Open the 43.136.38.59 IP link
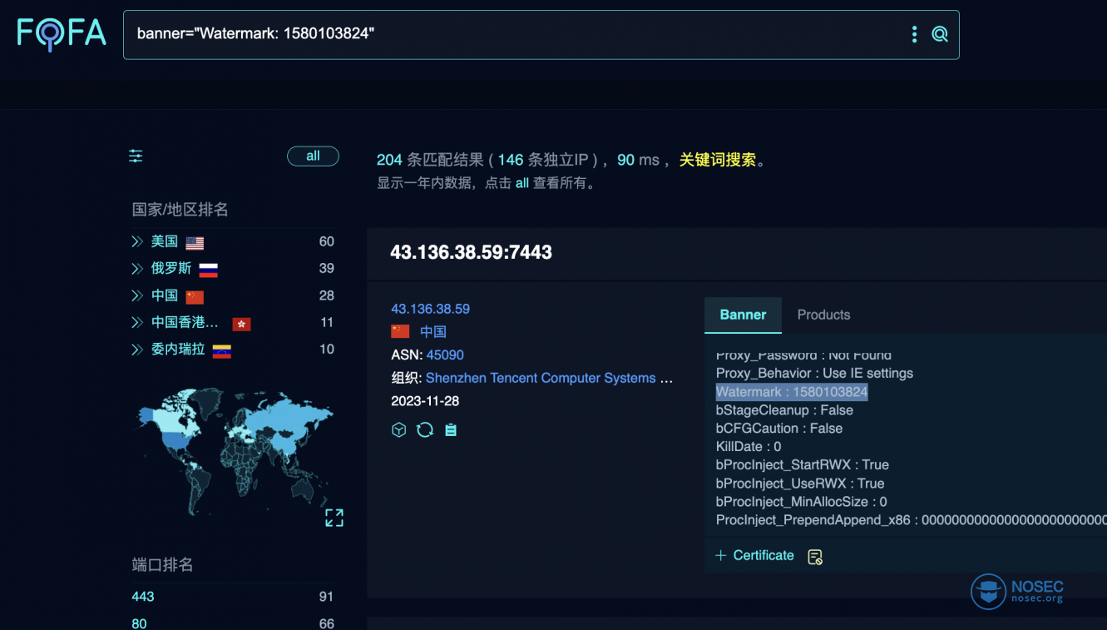The width and height of the screenshot is (1107, 630). [430, 309]
